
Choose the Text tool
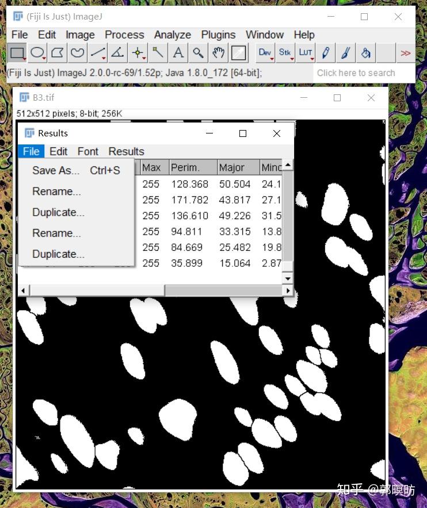[x=178, y=54]
